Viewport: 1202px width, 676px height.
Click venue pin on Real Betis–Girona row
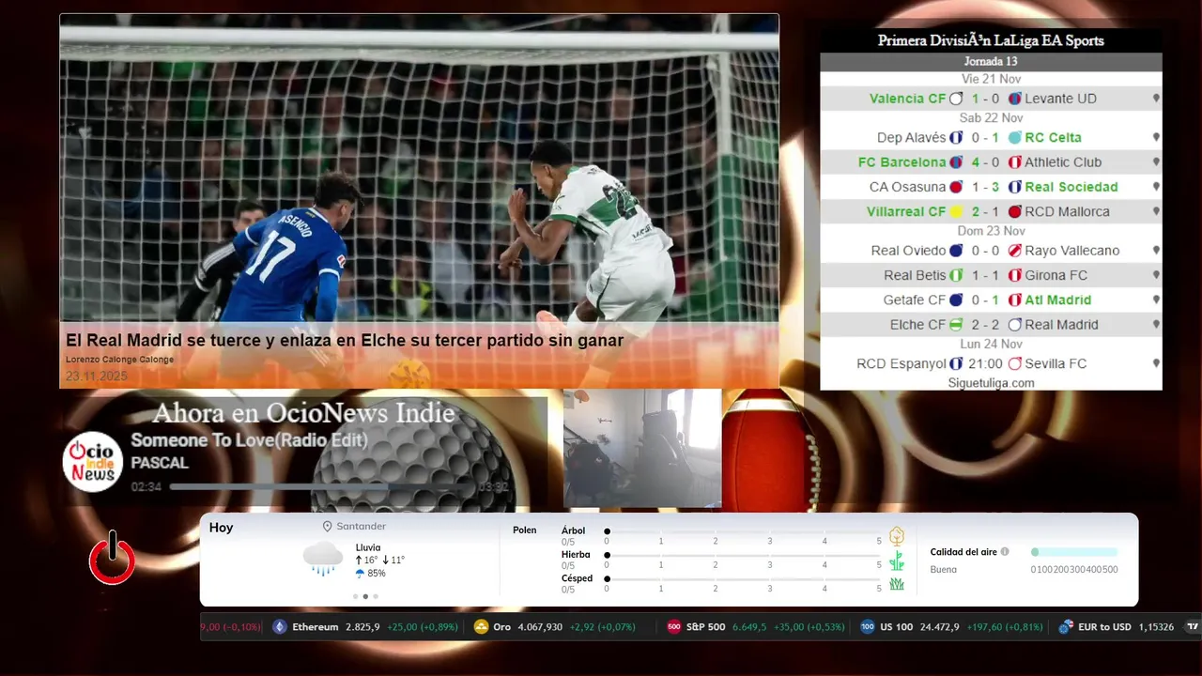1156,276
